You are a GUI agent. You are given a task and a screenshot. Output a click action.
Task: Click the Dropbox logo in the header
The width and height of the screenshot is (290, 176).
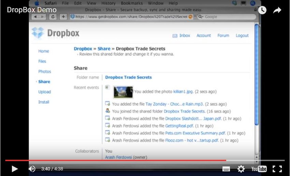coord(55,33)
